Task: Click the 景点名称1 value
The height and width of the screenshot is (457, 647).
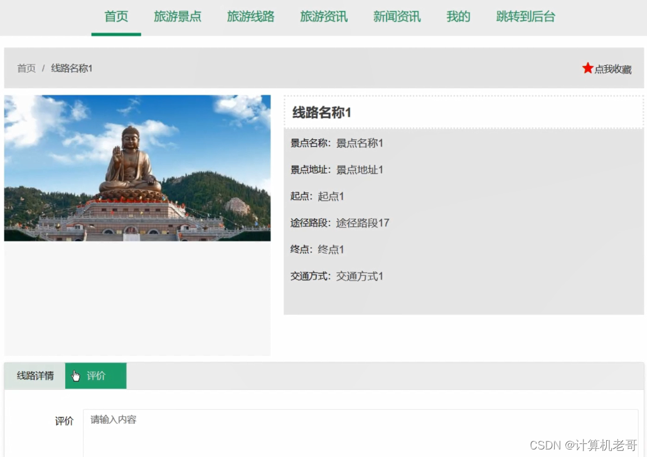Action: (360, 144)
